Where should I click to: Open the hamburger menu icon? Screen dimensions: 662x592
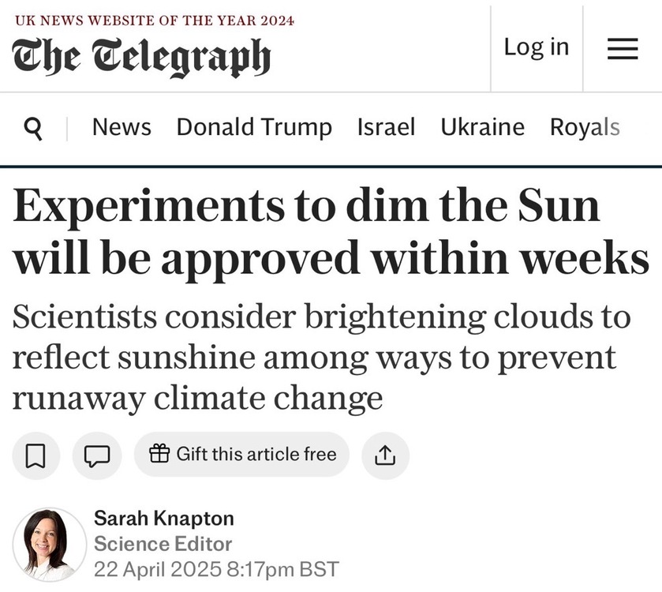click(x=623, y=49)
